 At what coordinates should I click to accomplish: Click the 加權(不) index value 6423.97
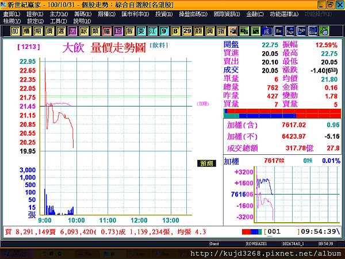[x=294, y=136]
